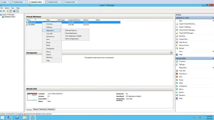214x120 pixels.
Task: Click the Back arrow toolbar icon
Action: click(1, 11)
